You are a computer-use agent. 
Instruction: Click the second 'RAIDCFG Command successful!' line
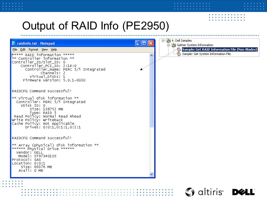click(42, 138)
